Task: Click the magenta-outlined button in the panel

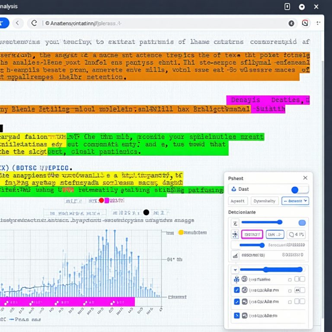Action: [x=252, y=234]
